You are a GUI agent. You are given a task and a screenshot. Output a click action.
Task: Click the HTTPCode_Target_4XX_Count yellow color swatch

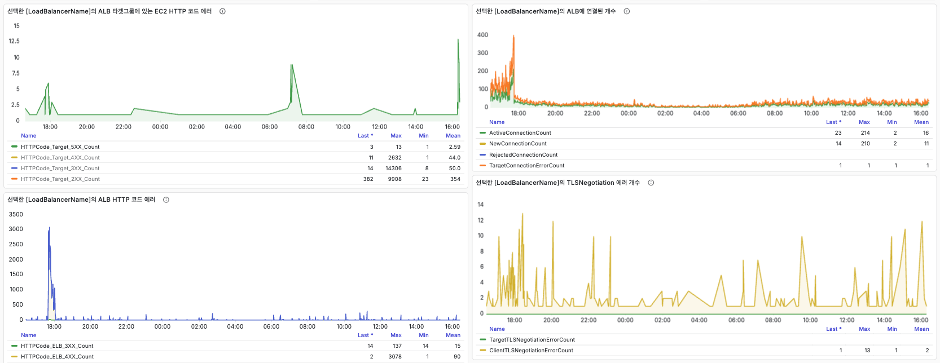point(14,158)
